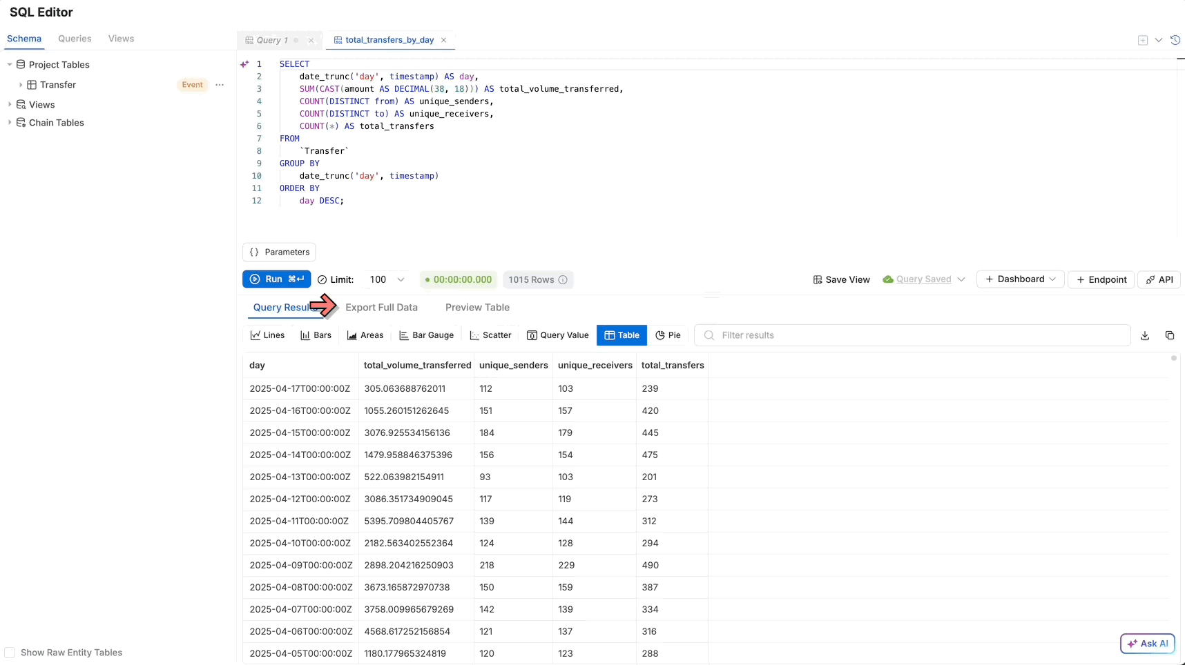Open the query history clock icon
Viewport: 1185px width, 665px height.
click(1175, 40)
